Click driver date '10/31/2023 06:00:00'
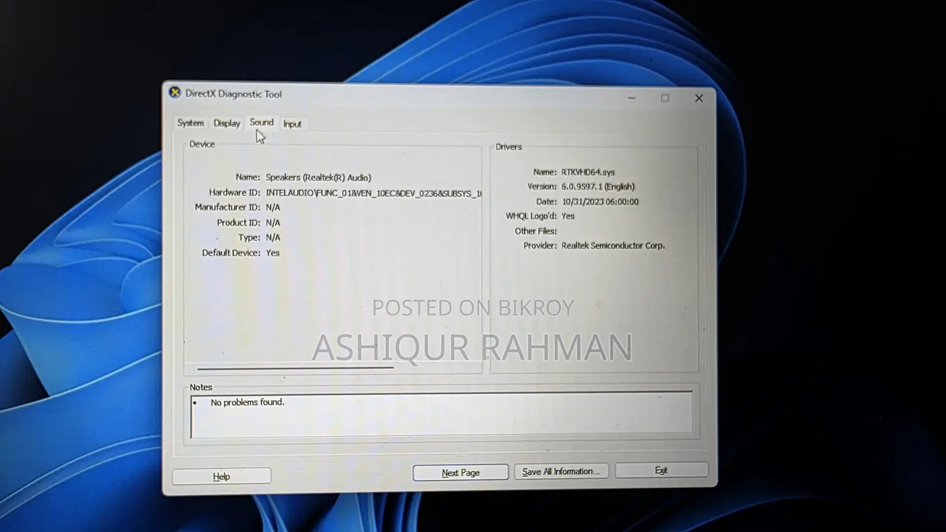The image size is (946, 532). 600,201
